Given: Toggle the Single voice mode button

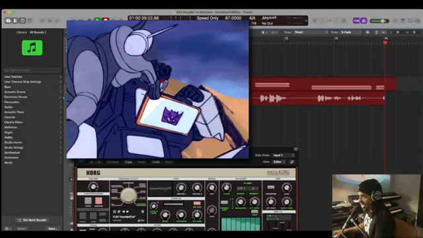Looking at the screenshot, I should click(83, 216).
